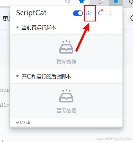Open the notifications bell icon
The image size is (133, 142).
click(100, 13)
